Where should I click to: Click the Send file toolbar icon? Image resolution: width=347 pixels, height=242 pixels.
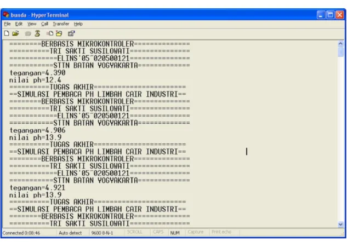coord(49,33)
